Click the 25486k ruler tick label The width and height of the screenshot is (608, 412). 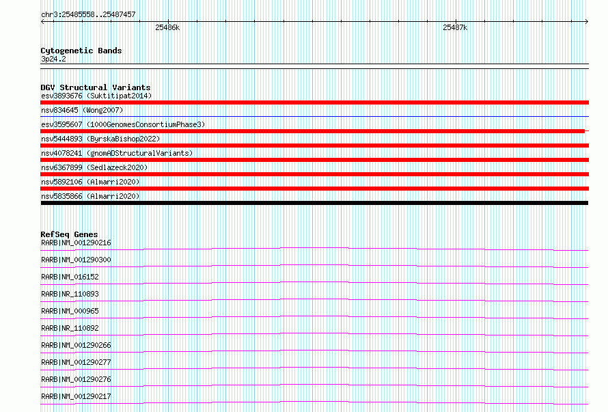[x=167, y=27]
